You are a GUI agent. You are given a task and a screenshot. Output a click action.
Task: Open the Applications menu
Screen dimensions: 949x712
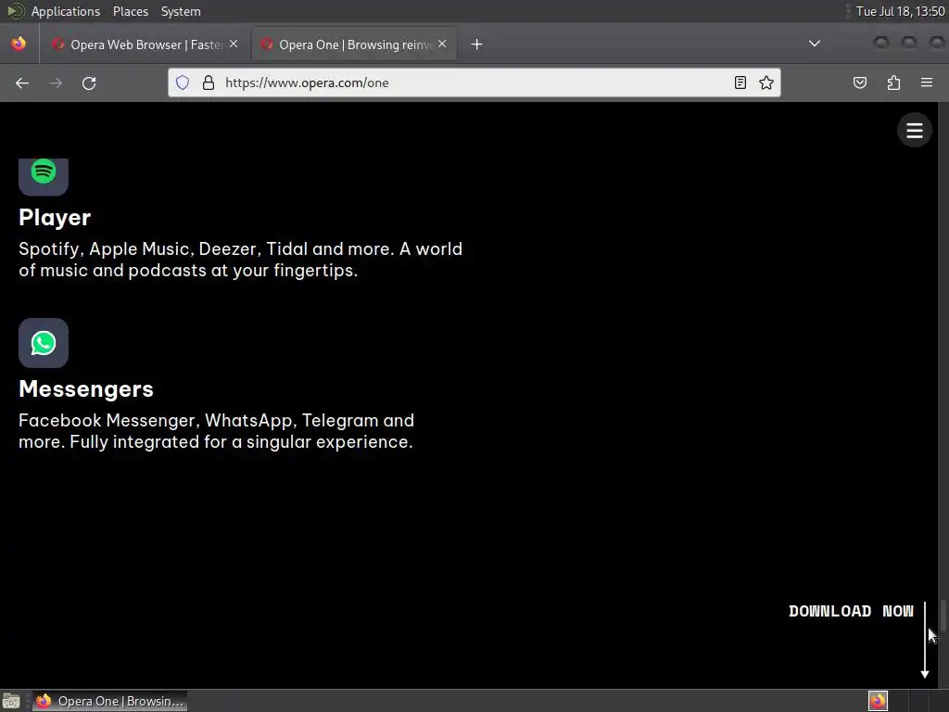coord(66,11)
